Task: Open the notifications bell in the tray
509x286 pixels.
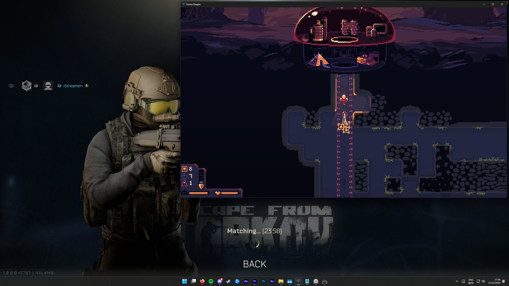Action: [x=503, y=281]
